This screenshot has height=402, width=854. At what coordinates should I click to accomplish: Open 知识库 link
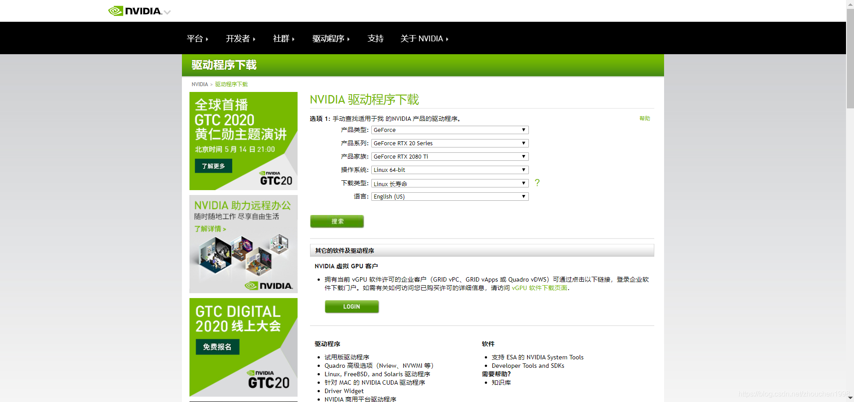(501, 382)
